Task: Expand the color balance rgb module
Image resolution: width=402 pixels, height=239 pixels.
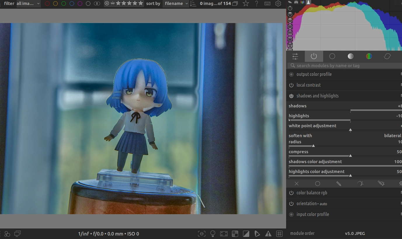Action: 312,193
